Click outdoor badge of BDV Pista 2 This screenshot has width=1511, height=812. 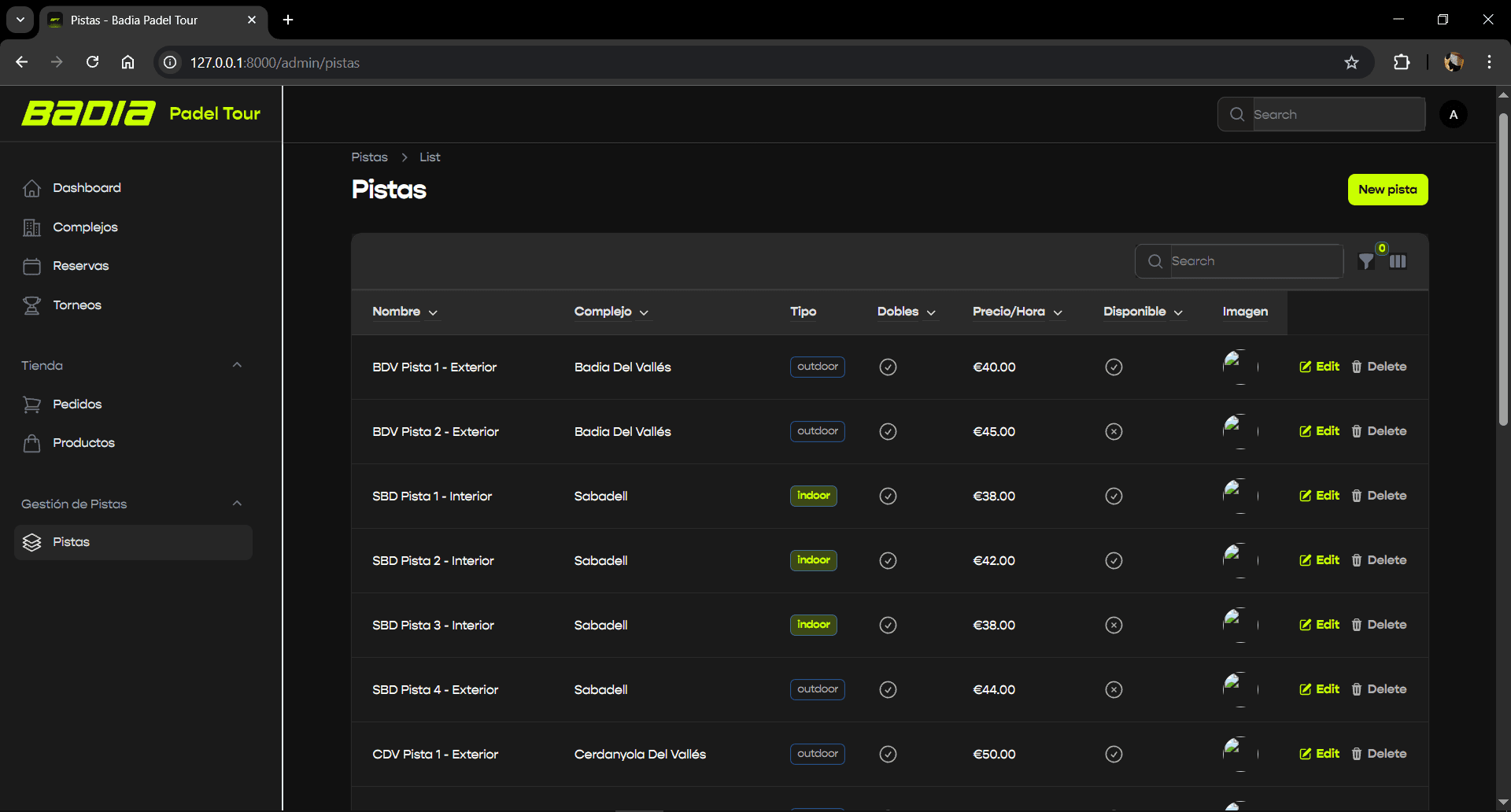pos(817,431)
